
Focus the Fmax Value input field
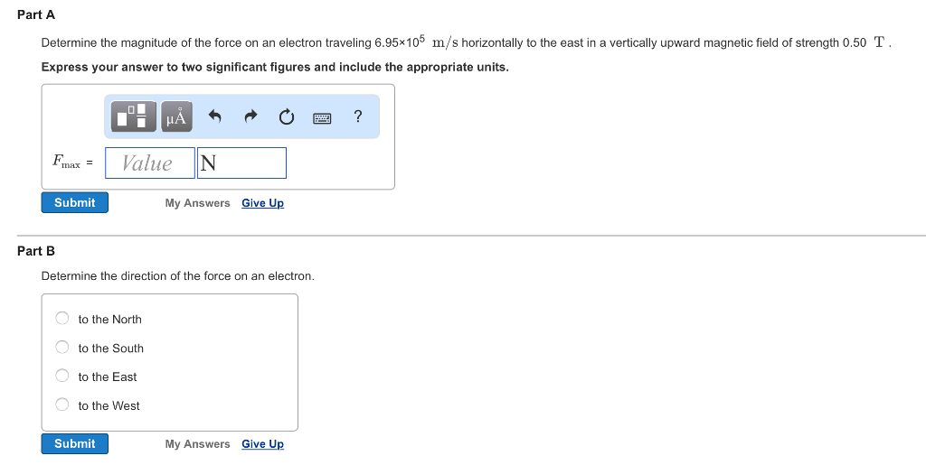[x=149, y=163]
